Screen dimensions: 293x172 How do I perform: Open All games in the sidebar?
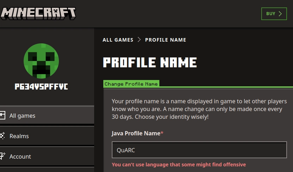(47, 116)
